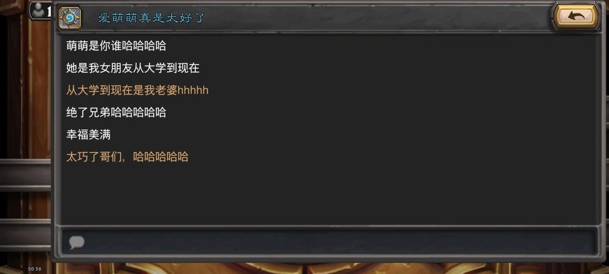Click the 20:38 clock display
The width and height of the screenshot is (609, 274).
click(34, 268)
